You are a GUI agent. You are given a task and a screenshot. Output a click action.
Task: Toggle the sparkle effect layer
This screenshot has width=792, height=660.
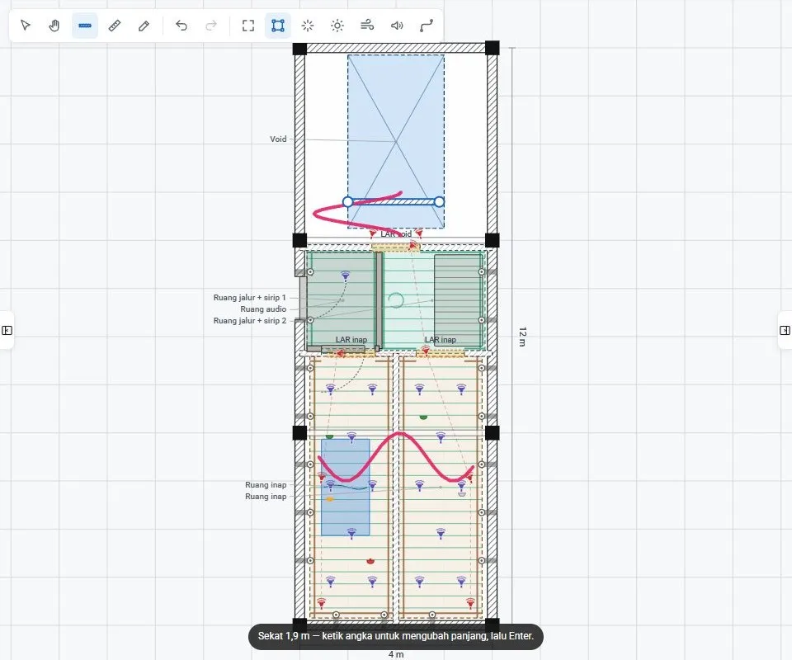308,26
